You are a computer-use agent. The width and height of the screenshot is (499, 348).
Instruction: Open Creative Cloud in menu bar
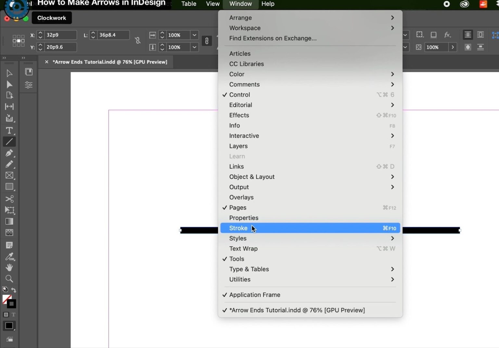pos(464,4)
